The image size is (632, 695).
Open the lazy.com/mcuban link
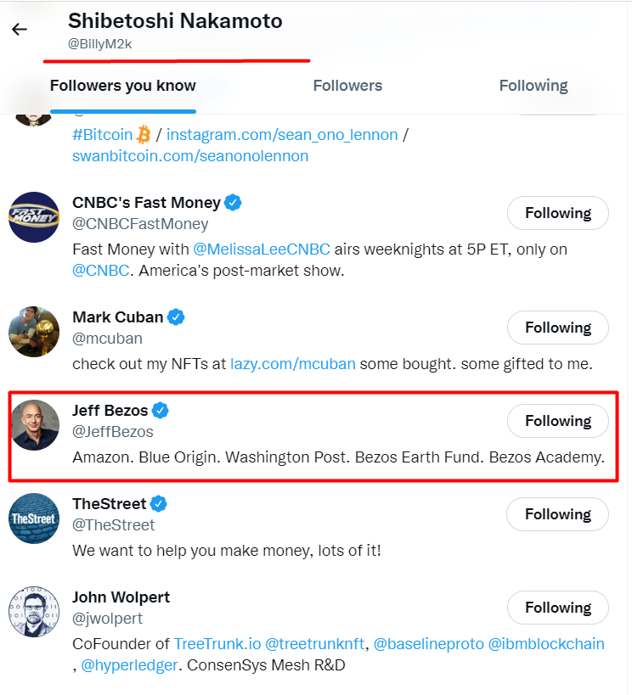(x=293, y=364)
